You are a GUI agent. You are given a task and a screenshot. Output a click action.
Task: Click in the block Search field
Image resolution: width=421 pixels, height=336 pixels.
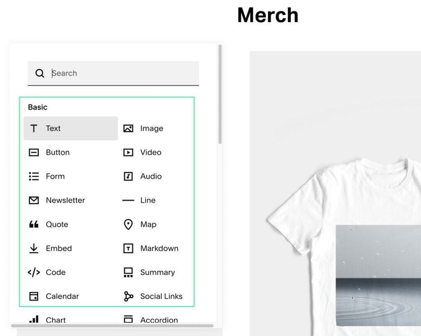click(x=123, y=74)
